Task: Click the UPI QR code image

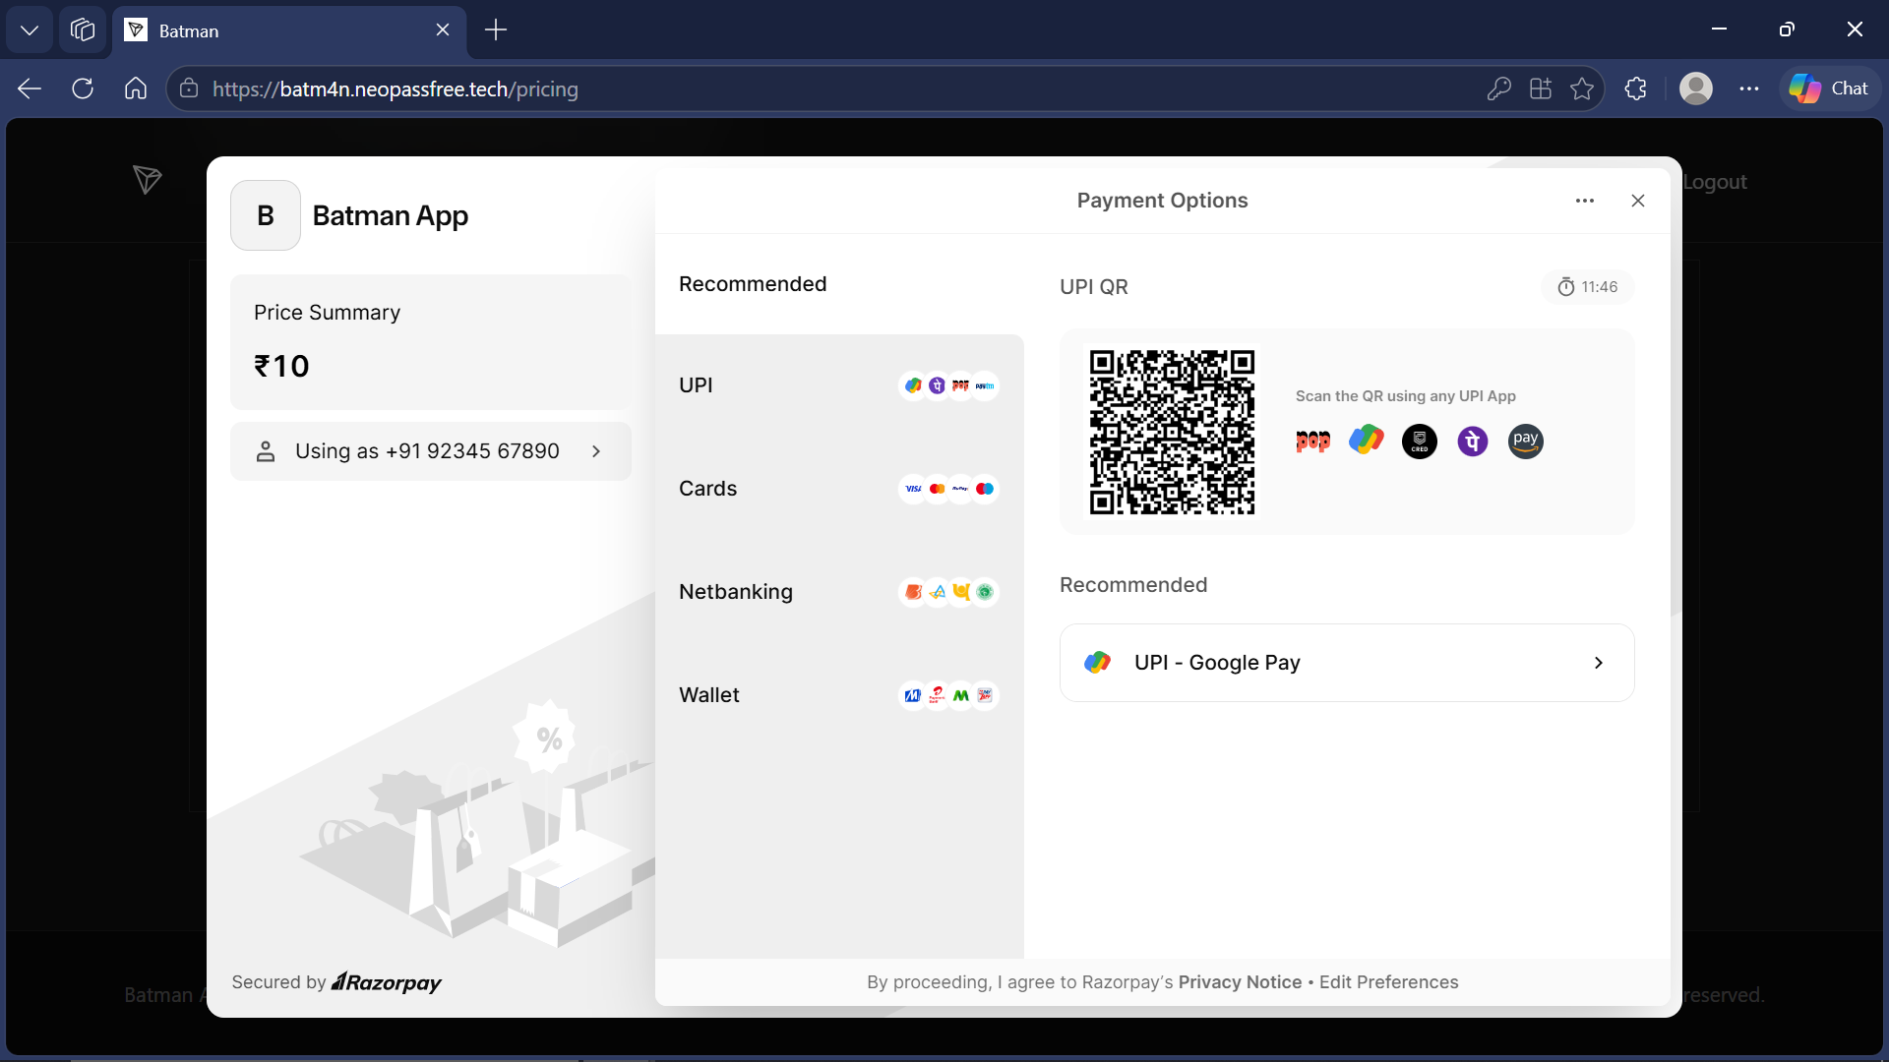Action: click(x=1172, y=432)
